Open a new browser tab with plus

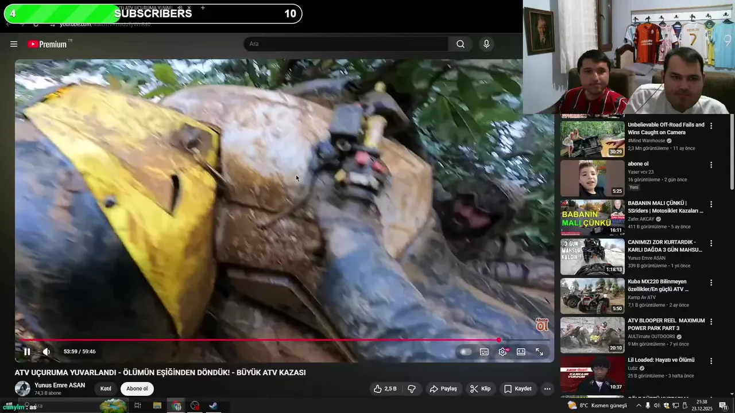pos(203,8)
